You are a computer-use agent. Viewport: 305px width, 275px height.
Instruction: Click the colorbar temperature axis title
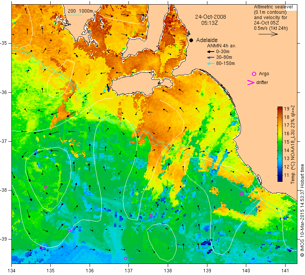click(x=293, y=144)
